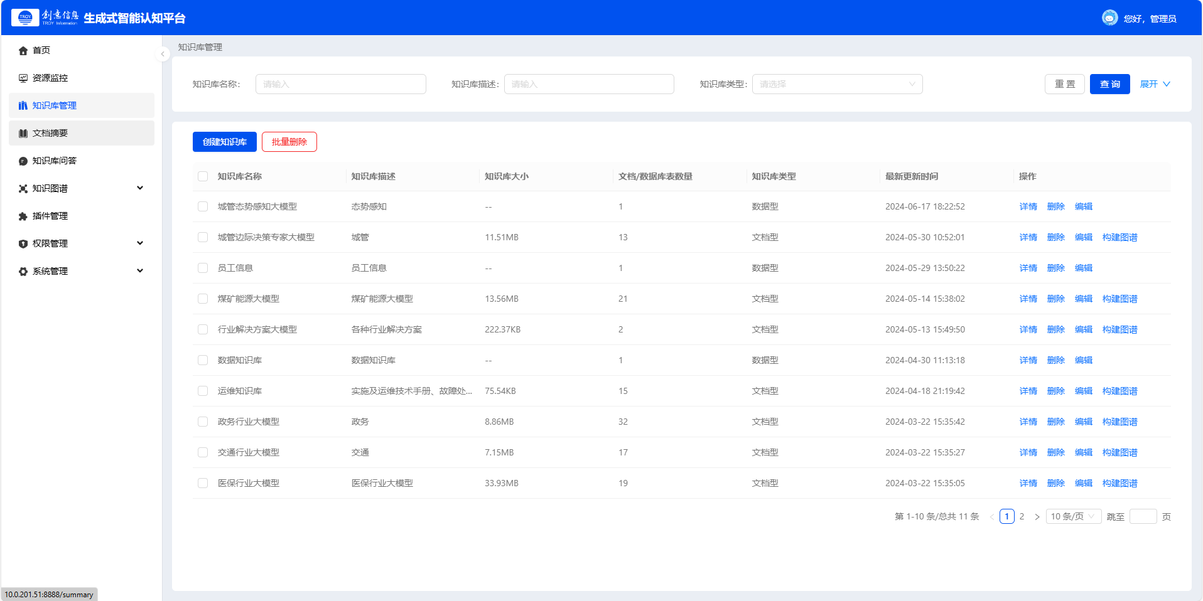Focus the 知识库名称 input field
Screen dimensions: 1203x601
coord(341,84)
